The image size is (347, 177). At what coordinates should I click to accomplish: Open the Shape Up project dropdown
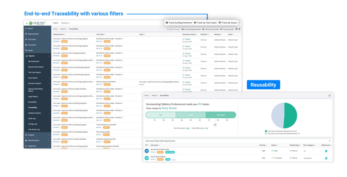65,23
